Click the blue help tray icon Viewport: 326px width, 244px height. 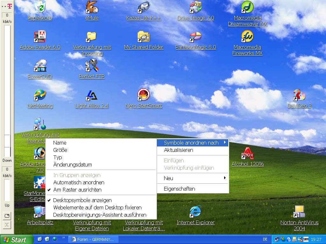(x=288, y=240)
